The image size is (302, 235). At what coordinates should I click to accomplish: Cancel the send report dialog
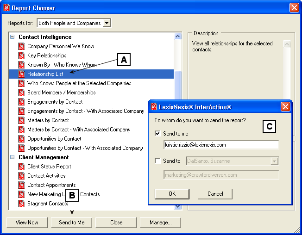215,194
